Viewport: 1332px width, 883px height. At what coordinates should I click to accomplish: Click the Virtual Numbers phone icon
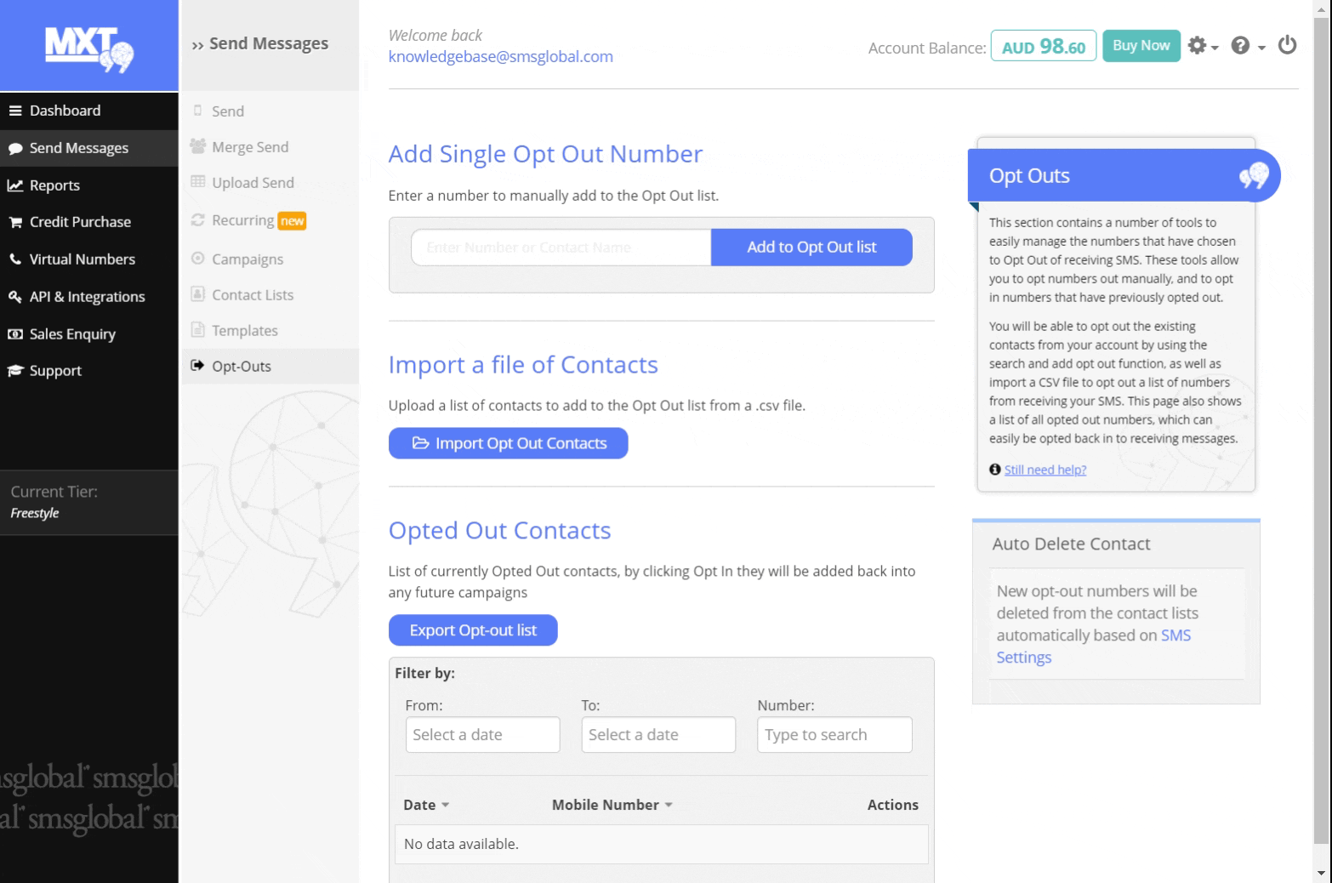coord(15,259)
